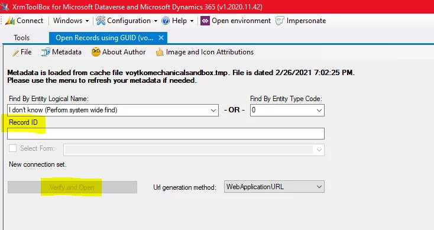434x230 pixels.
Task: Switch to the Tools tab
Action: click(x=22, y=38)
